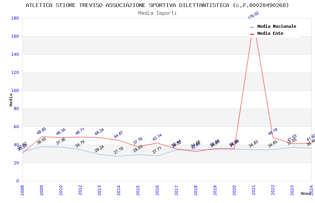Click the Media Nazionale legend label
The height and width of the screenshot is (203, 315).
click(x=276, y=26)
